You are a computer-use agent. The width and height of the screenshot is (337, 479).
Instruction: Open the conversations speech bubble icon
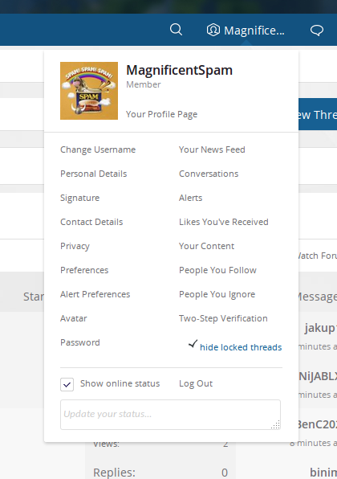(x=317, y=31)
